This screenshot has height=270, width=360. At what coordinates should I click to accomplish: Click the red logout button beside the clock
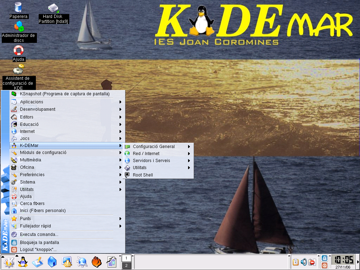coord(324,266)
